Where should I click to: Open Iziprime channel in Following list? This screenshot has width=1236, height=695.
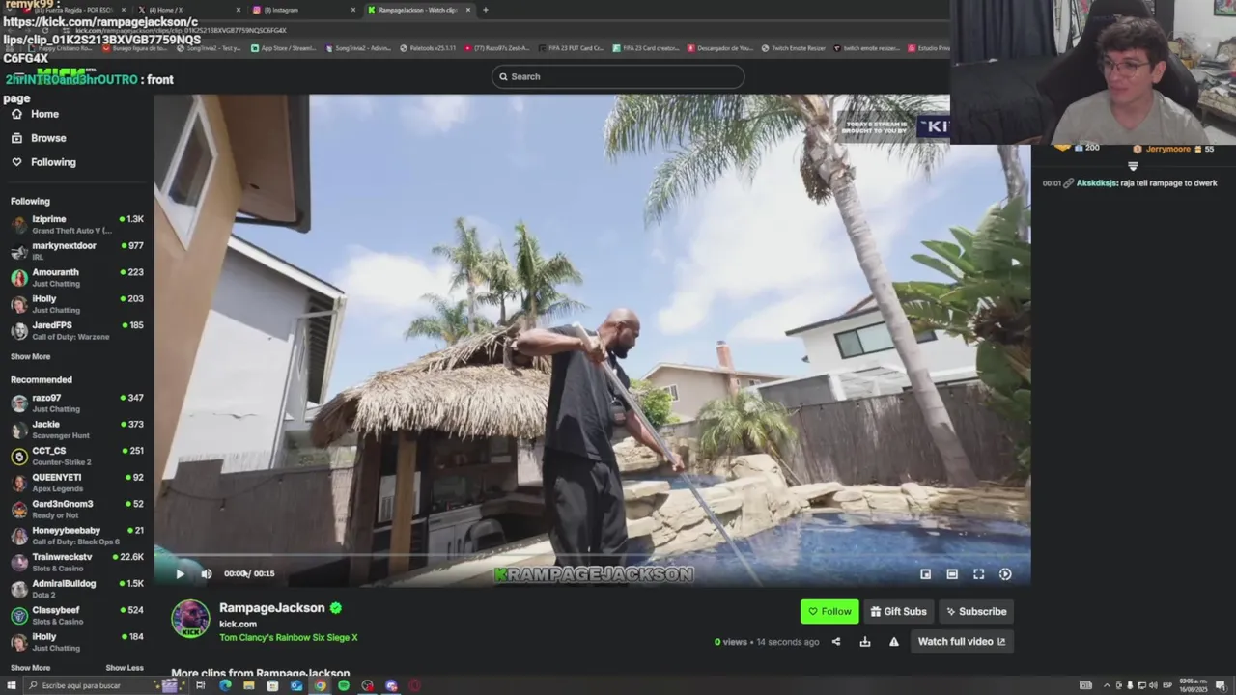pyautogui.click(x=77, y=225)
